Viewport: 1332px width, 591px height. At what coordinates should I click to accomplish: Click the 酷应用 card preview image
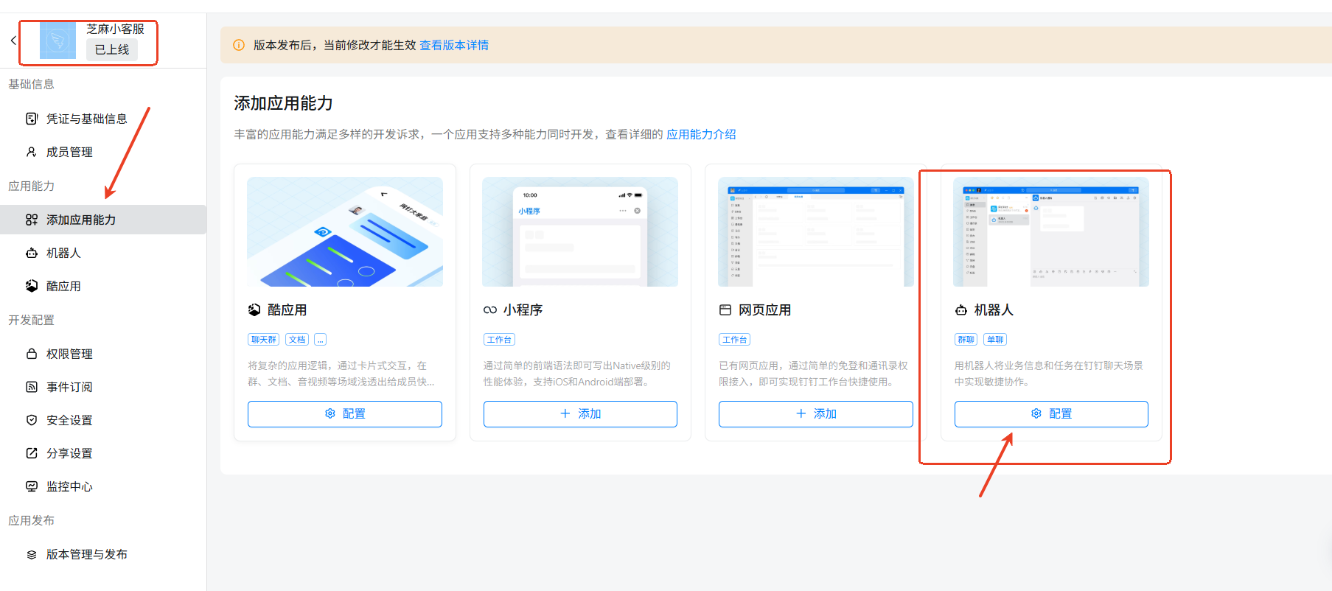(x=345, y=231)
